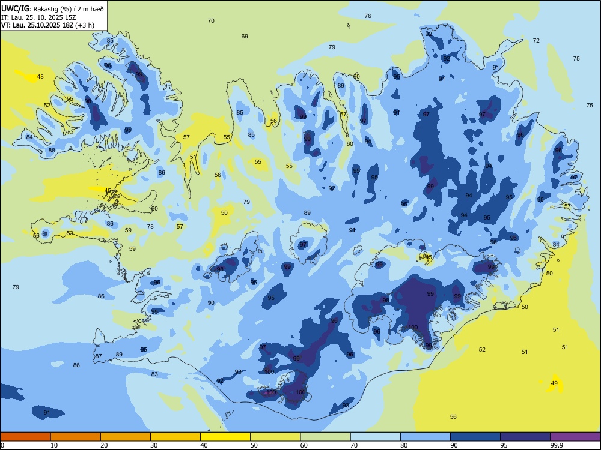Click the 0–10 dark orange legend swatch
This screenshot has height=450, width=601.
(x=25, y=437)
